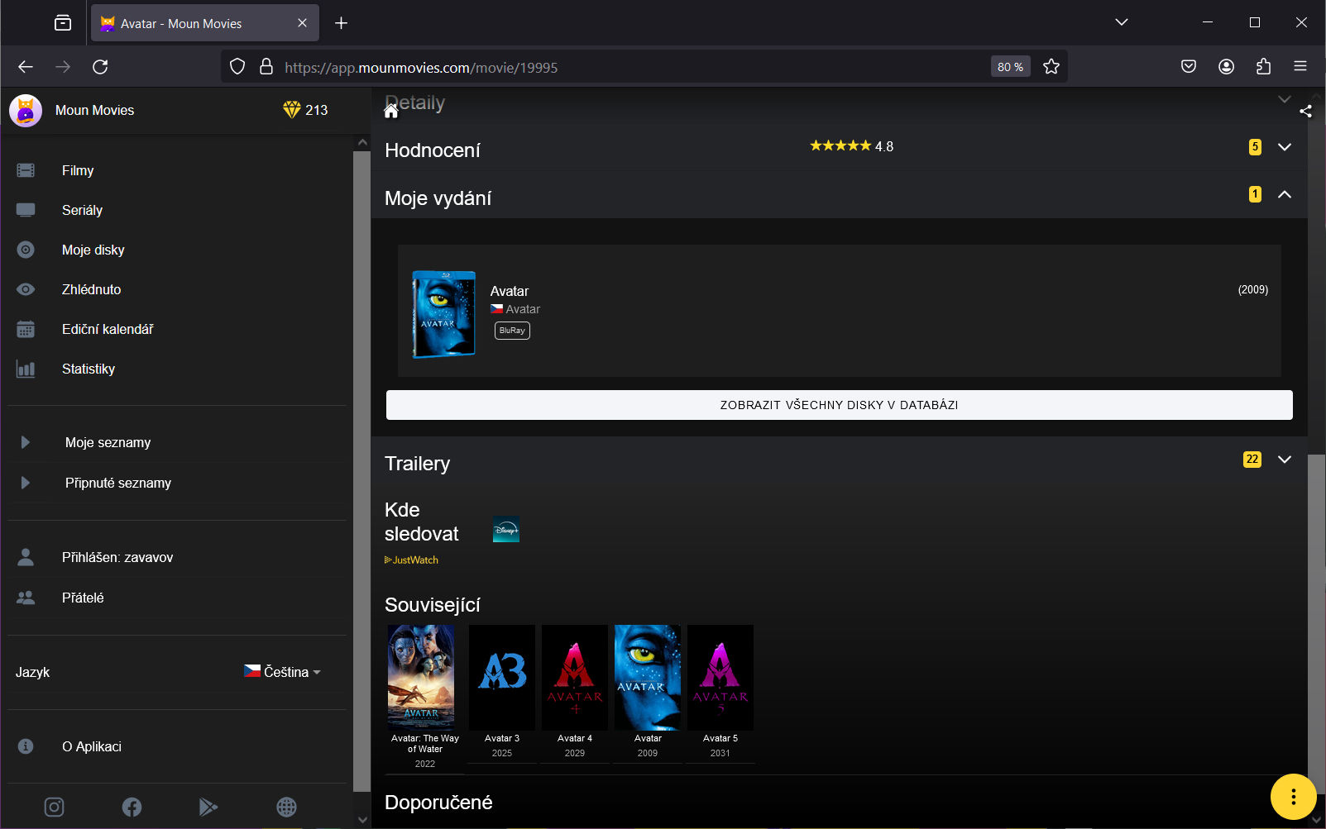Bookmark this page with the star icon
Image resolution: width=1326 pixels, height=829 pixels.
[x=1051, y=67]
